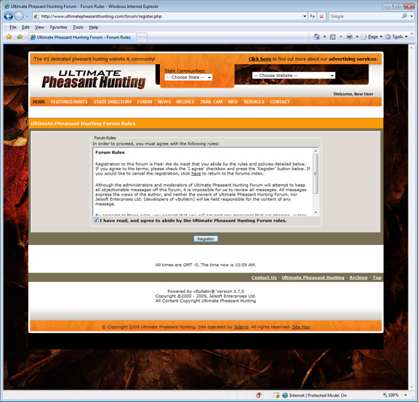The height and width of the screenshot is (402, 418).
Task: Click the Print icon in command bar
Action: point(349,36)
